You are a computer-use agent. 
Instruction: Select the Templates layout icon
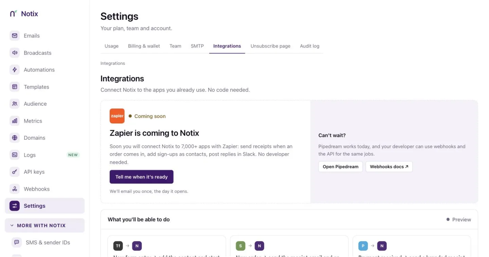[15, 87]
